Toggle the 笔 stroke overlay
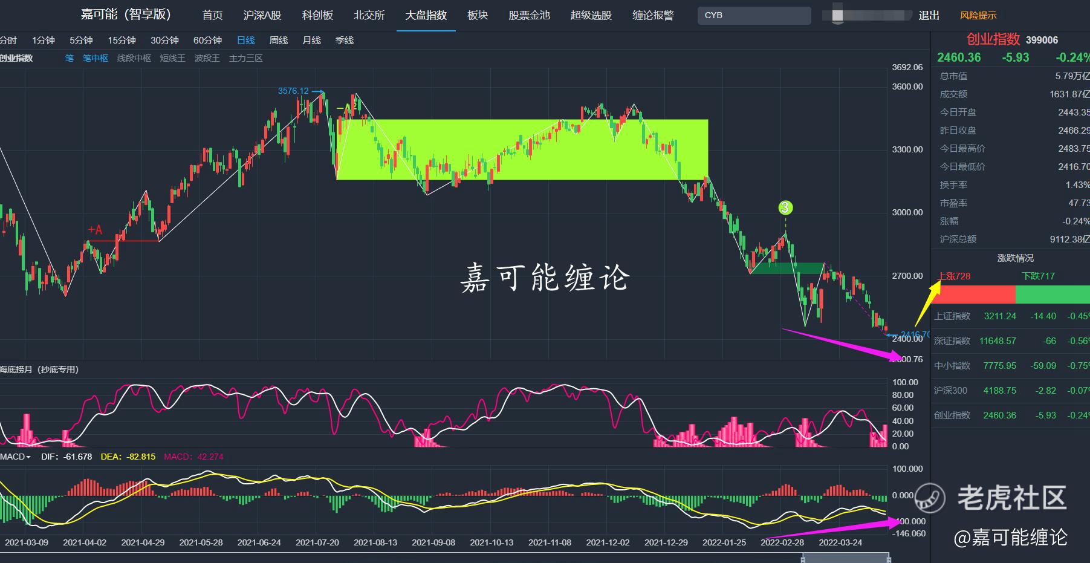This screenshot has width=1090, height=563. (x=70, y=58)
